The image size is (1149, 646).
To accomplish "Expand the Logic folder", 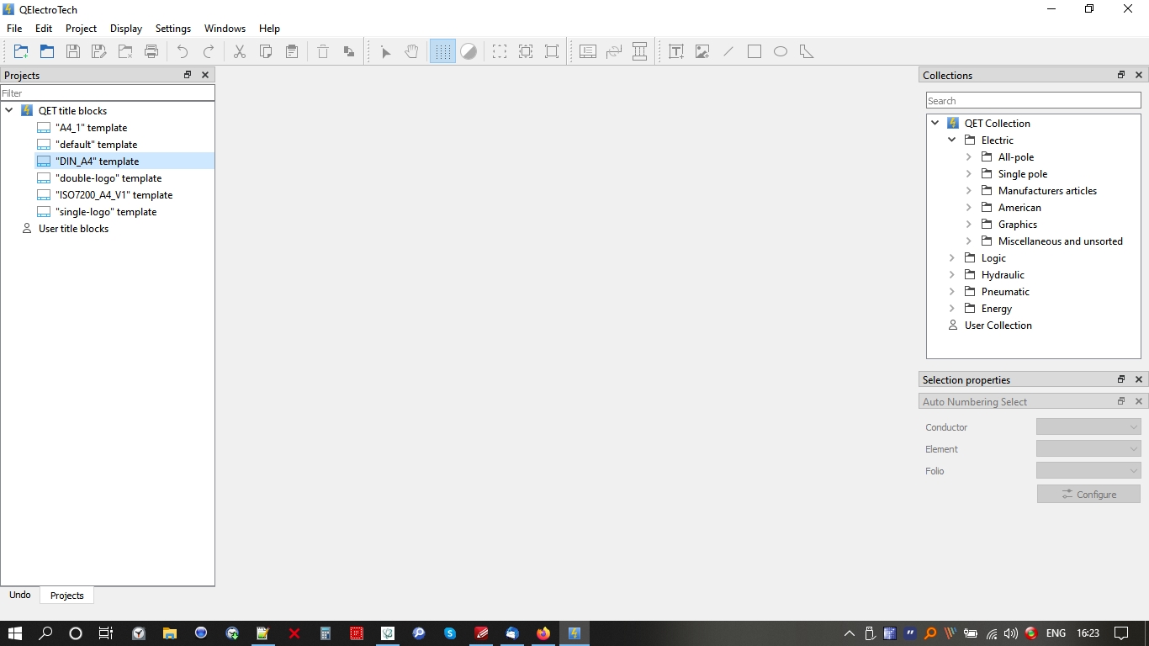I will coord(952,257).
